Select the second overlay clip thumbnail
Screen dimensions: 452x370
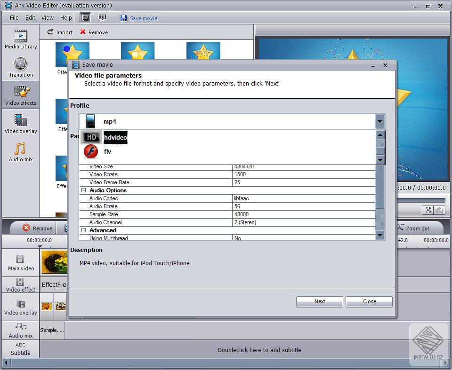click(x=61, y=307)
